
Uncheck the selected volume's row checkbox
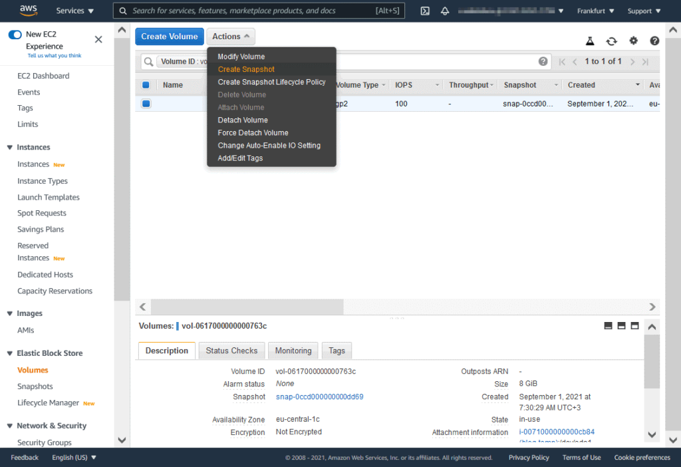[146, 103]
